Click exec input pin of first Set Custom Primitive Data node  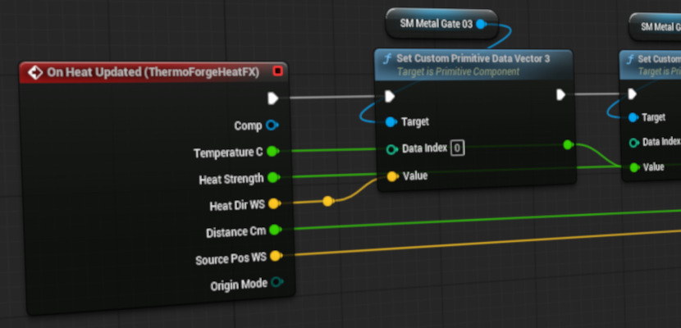pos(390,96)
